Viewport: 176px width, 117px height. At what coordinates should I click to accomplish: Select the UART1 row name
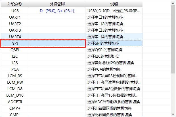[x=15, y=17]
